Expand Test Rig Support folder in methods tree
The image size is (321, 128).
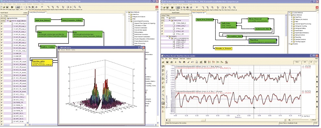pos(292,42)
